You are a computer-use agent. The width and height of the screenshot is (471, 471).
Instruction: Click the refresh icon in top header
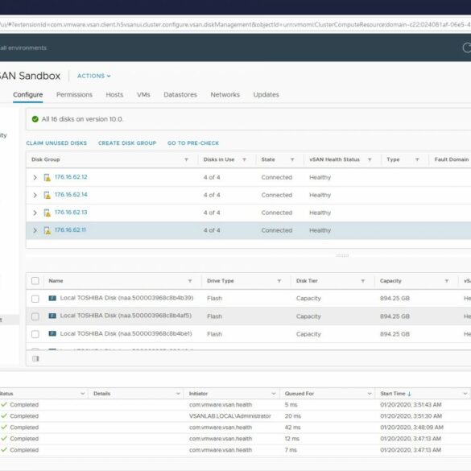(x=467, y=48)
